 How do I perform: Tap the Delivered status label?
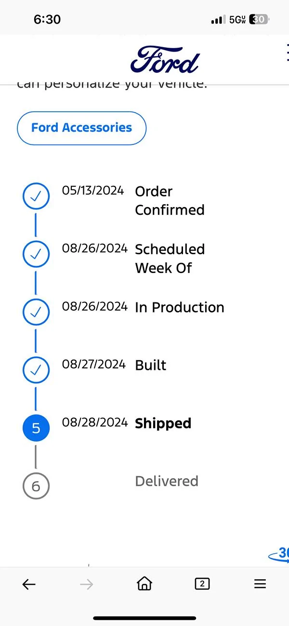[x=167, y=481]
